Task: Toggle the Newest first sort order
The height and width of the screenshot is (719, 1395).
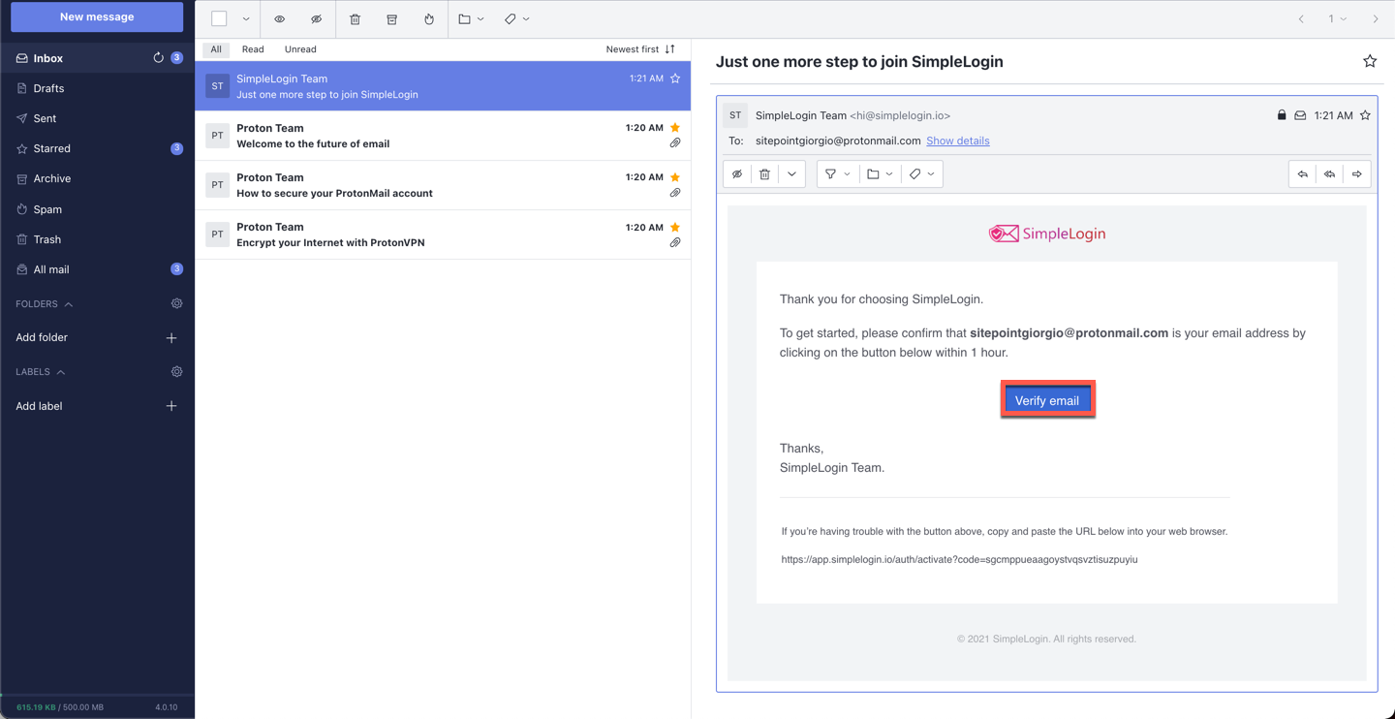Action: [640, 49]
